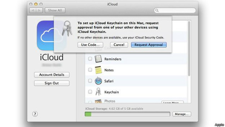Enable the Keychain checkbox
The width and height of the screenshot is (225, 127).
click(90, 92)
